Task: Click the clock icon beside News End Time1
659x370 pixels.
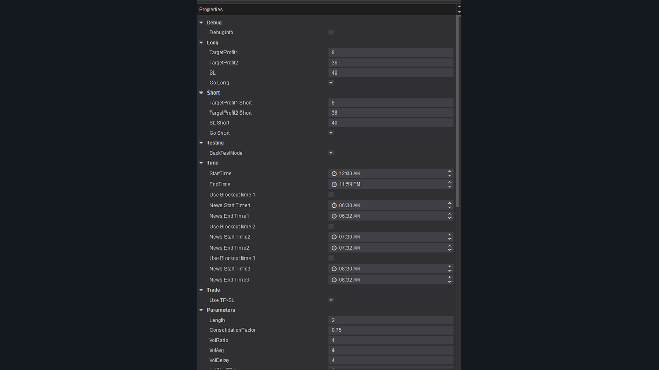Action: pyautogui.click(x=334, y=216)
